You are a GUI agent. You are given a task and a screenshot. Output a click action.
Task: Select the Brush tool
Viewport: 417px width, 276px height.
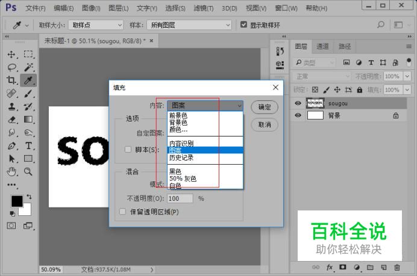28,93
